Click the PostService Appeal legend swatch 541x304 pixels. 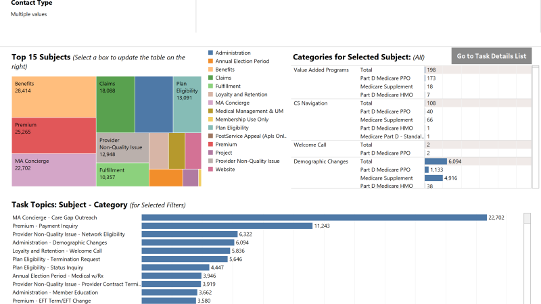pyautogui.click(x=210, y=136)
